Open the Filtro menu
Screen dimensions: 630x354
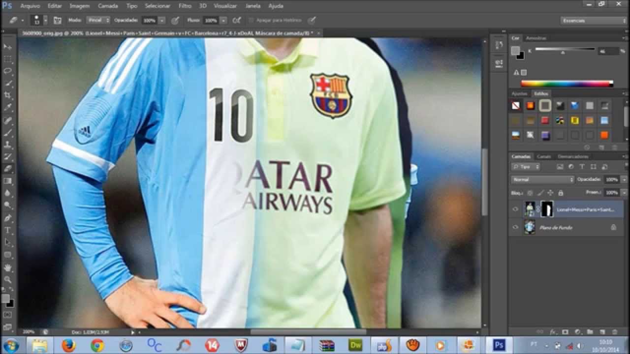[185, 6]
